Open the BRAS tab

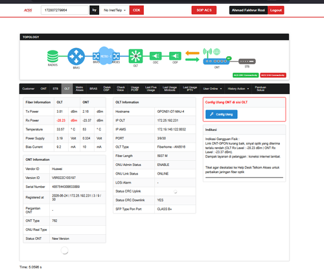pyautogui.click(x=93, y=89)
